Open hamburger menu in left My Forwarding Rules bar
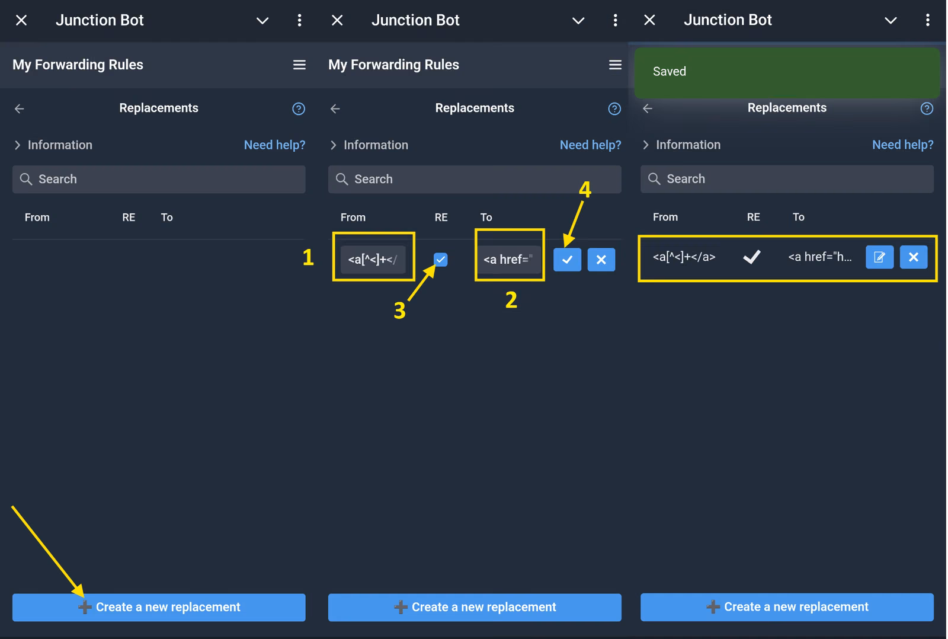The height and width of the screenshot is (639, 948). (x=299, y=65)
